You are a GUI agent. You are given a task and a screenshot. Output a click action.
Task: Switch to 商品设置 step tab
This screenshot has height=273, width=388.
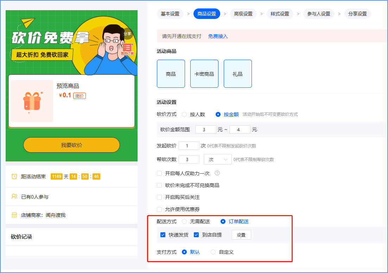[x=207, y=14]
